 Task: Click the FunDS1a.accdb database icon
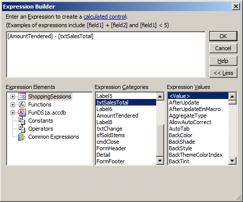point(22,113)
